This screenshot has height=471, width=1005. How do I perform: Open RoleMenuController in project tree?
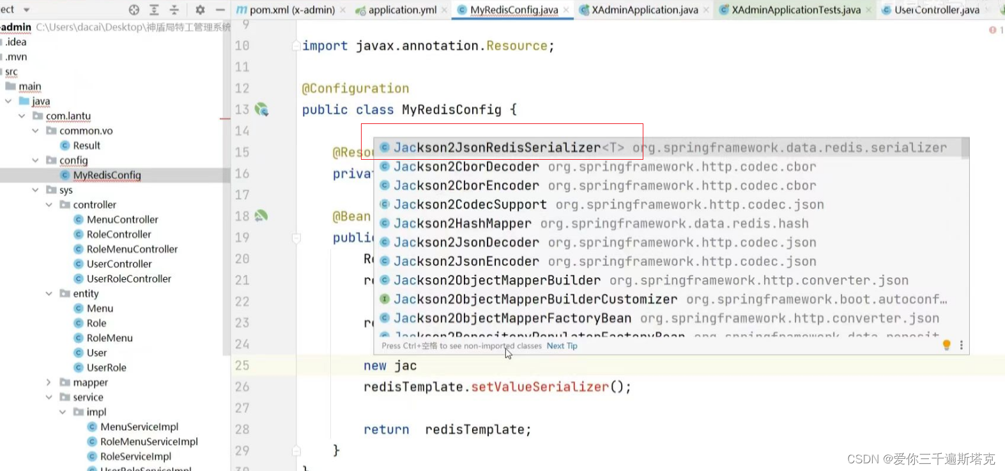coord(126,249)
